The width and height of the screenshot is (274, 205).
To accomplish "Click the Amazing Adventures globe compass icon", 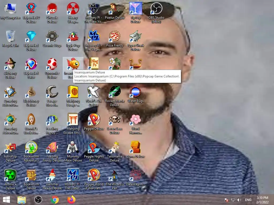I will [x=10, y=119].
